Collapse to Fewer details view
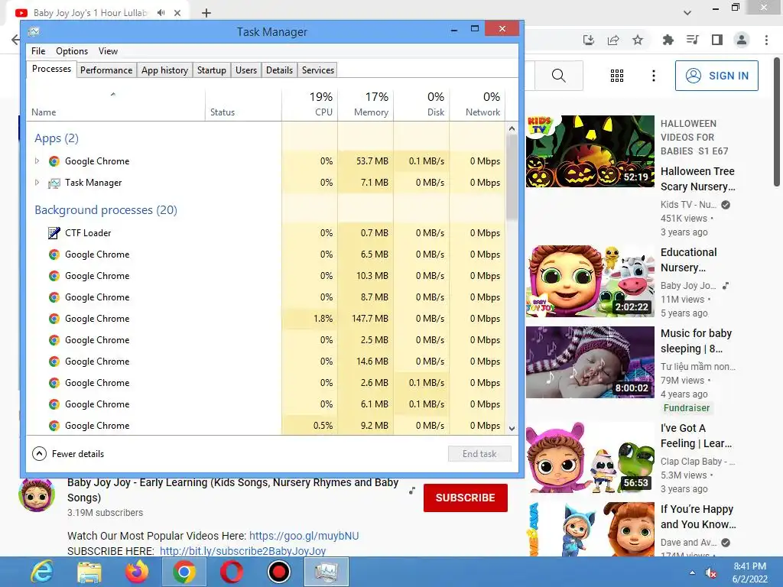 pyautogui.click(x=68, y=454)
